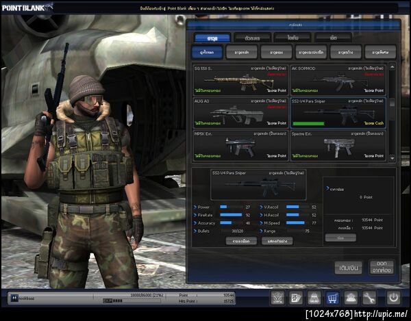The image size is (411, 321).
Task: Filter by อาวุธพิเศษ (special weapons)
Action: point(380,52)
